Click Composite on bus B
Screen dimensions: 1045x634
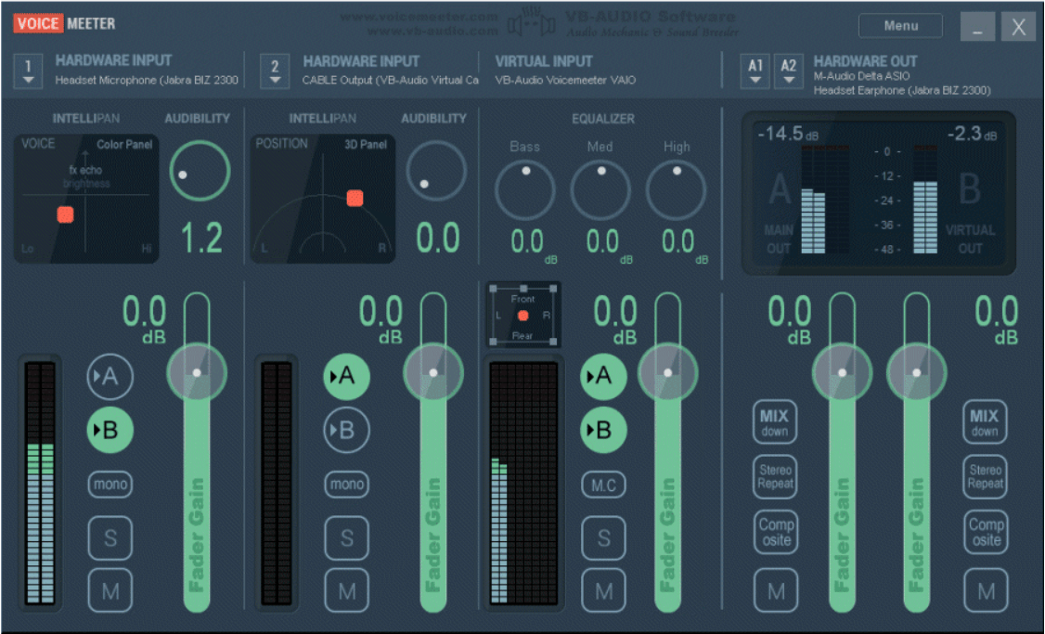pos(986,532)
